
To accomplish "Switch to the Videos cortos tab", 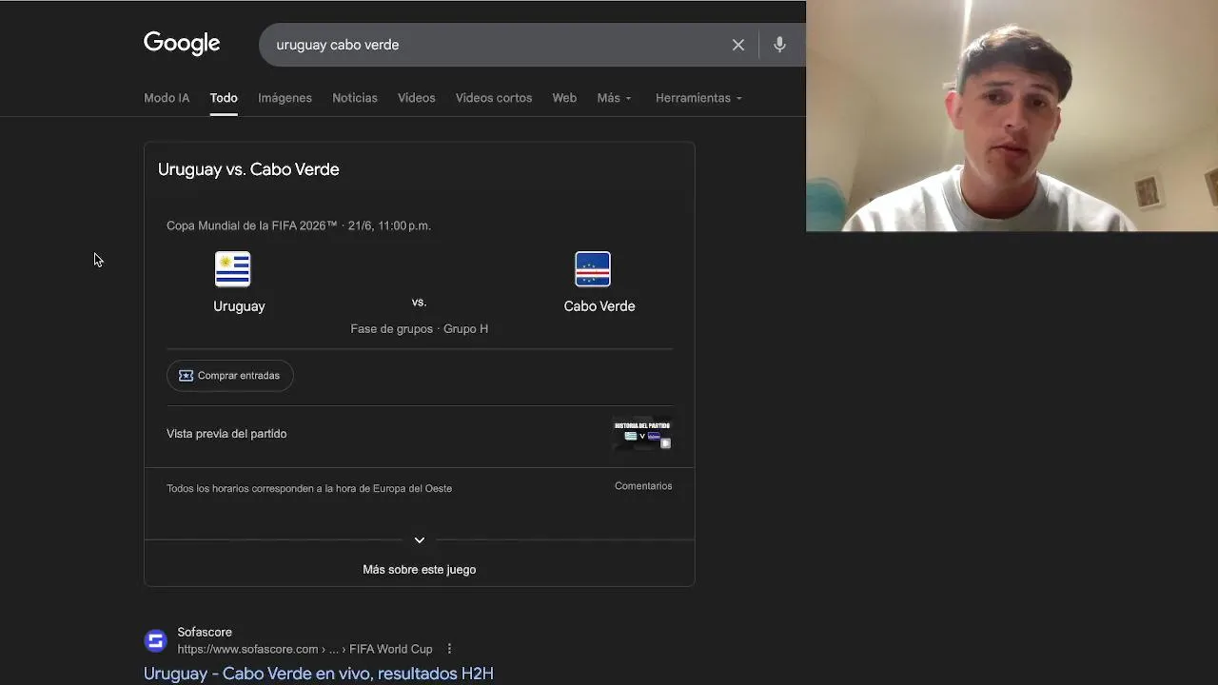I will (x=494, y=98).
